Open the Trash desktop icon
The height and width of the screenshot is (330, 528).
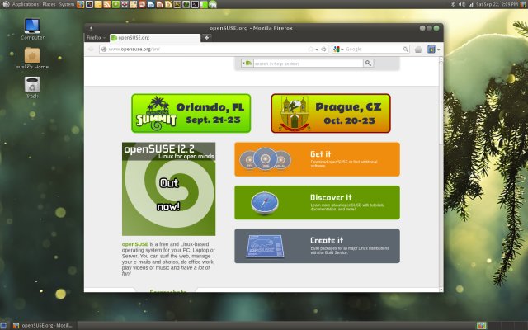pyautogui.click(x=32, y=87)
